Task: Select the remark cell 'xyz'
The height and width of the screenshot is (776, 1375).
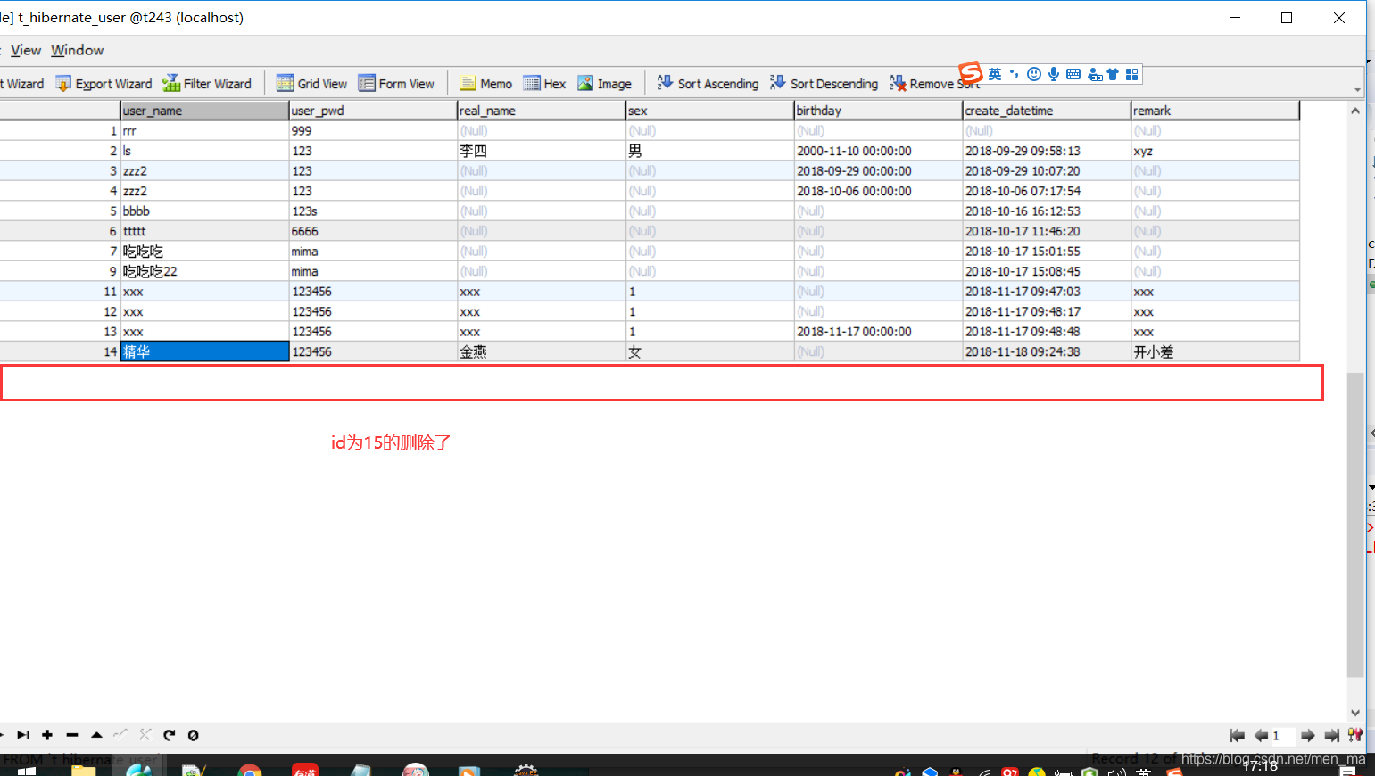Action: (1215, 151)
